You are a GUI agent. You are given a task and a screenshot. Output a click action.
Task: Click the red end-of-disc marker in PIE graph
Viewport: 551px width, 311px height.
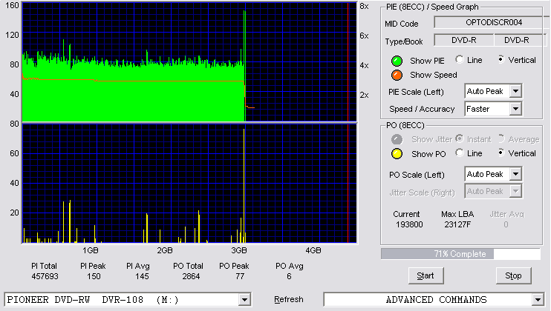click(348, 62)
